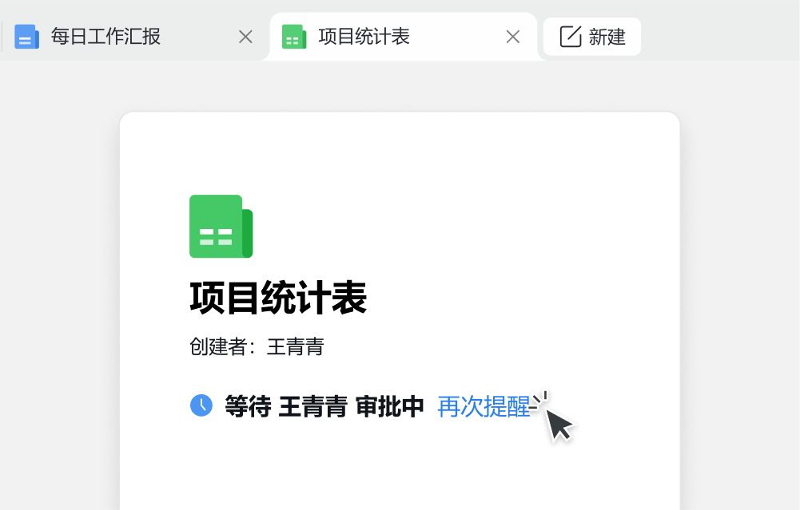800x510 pixels.
Task: Click blank white area below the approval status
Action: click(400, 468)
